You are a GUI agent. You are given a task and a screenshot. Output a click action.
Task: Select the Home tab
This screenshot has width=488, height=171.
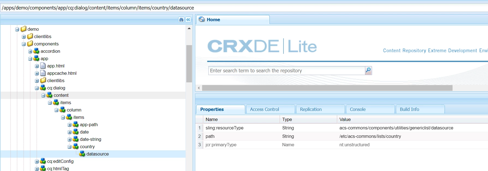click(x=233, y=20)
